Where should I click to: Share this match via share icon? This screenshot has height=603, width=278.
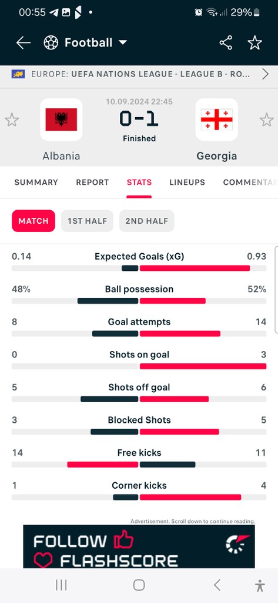pos(226,42)
